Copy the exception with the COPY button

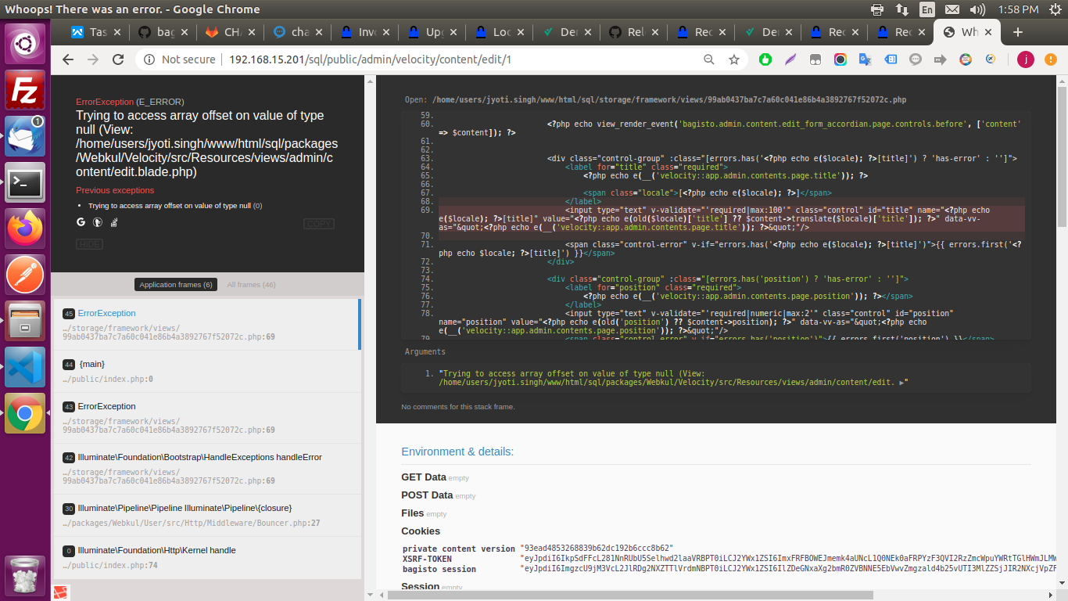pyautogui.click(x=319, y=224)
